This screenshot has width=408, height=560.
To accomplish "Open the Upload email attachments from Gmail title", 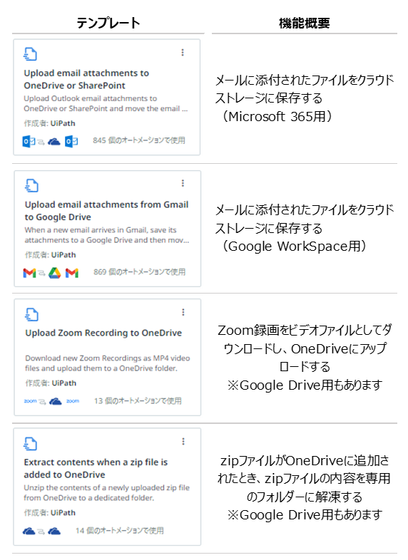I will coord(106,211).
